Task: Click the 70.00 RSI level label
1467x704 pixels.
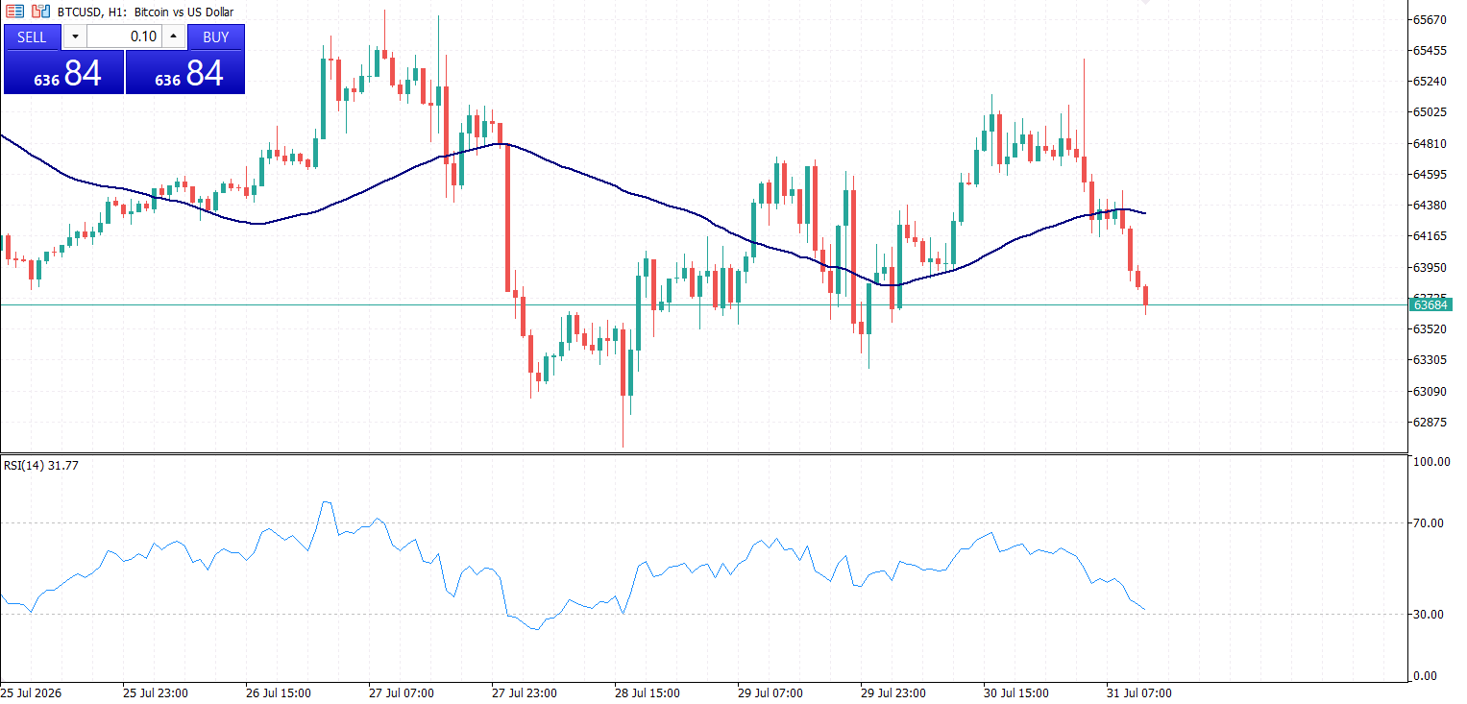Action: pos(1430,523)
